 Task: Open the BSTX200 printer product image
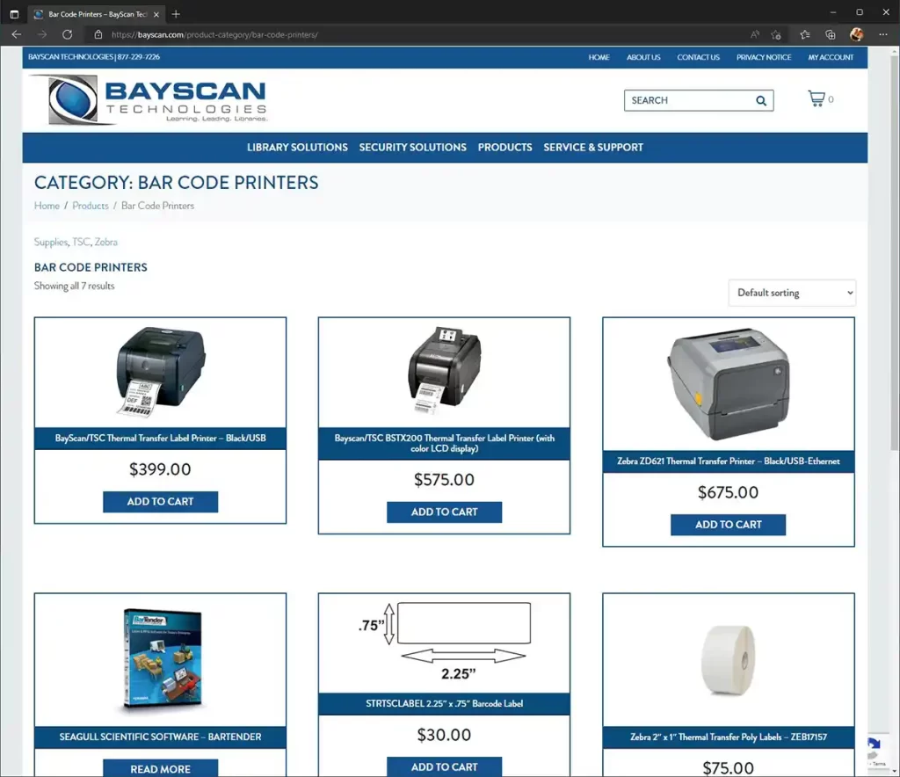444,371
